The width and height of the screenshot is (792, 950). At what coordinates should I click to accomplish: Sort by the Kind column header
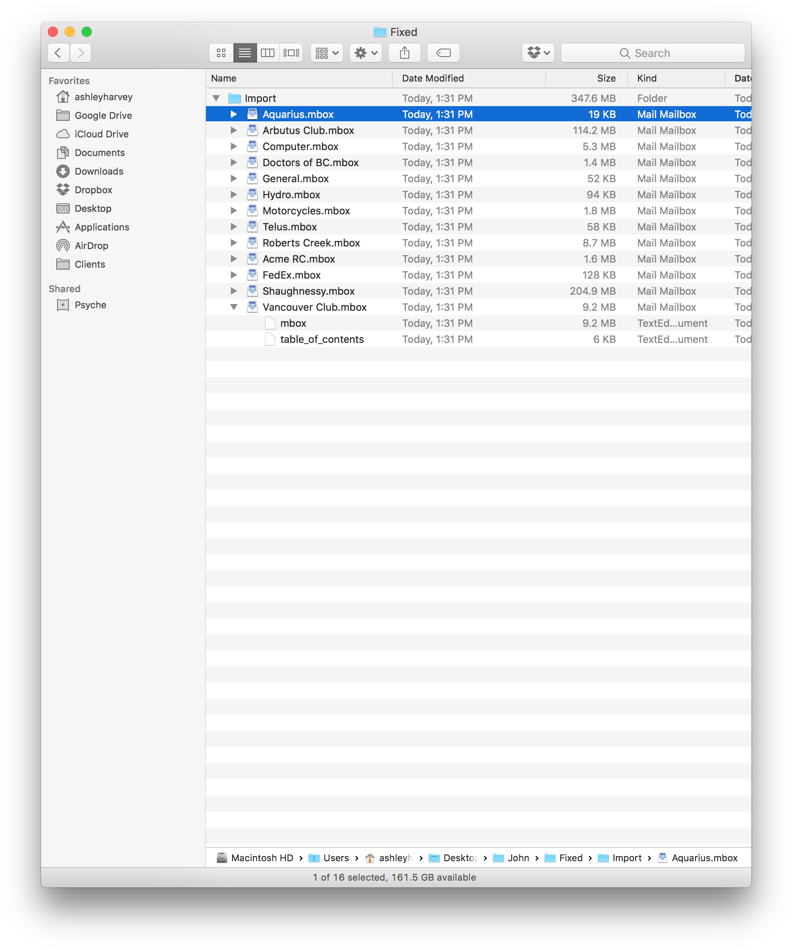676,78
